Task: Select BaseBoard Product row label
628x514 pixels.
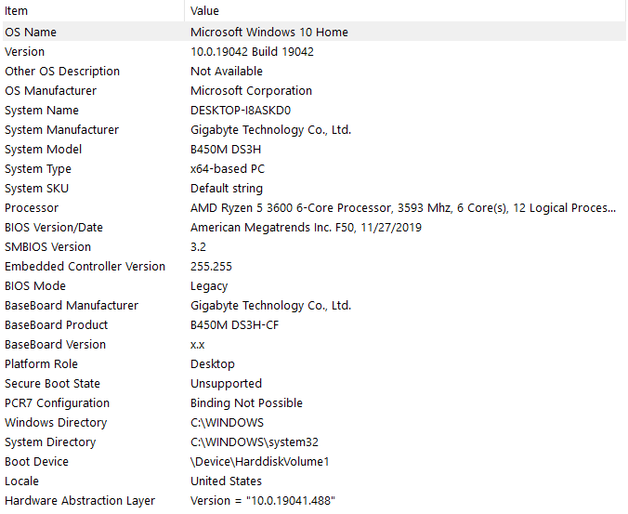Action: coord(56,325)
